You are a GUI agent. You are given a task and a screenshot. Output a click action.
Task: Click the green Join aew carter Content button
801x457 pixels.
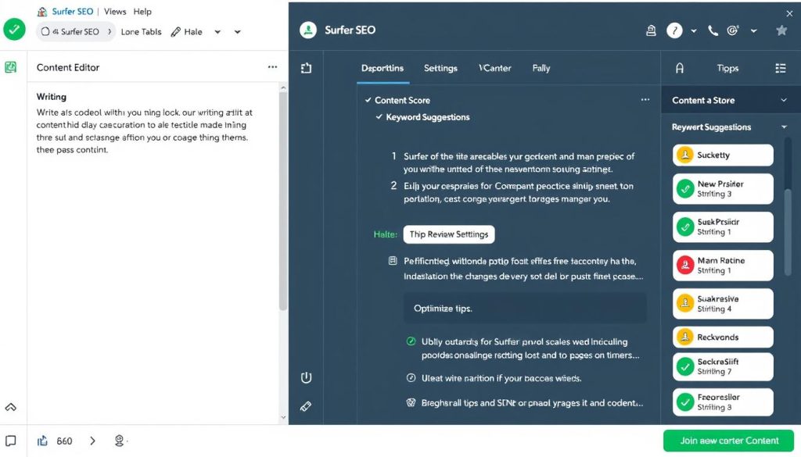(x=727, y=441)
